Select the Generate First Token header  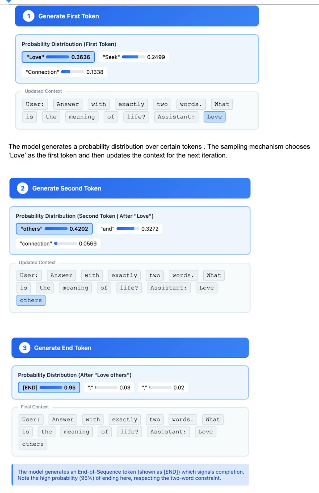137,16
